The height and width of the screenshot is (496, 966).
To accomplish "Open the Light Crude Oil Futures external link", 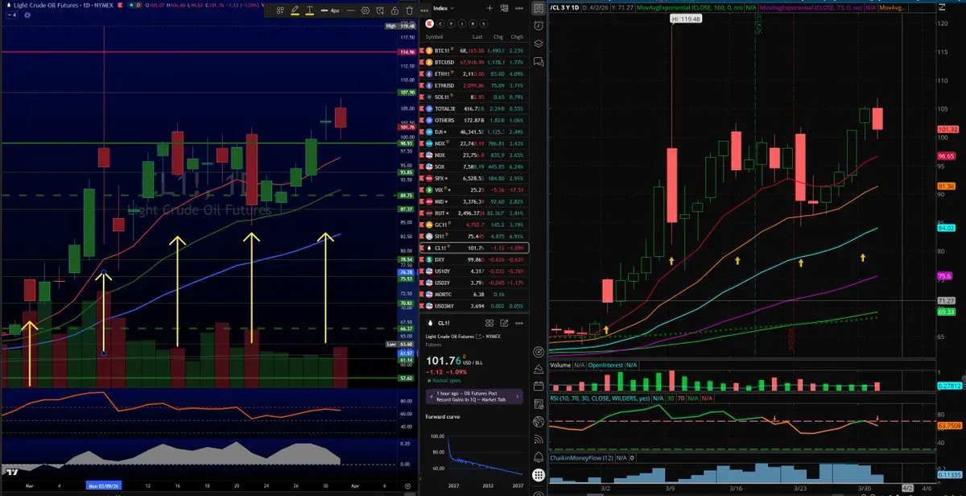I will [478, 337].
